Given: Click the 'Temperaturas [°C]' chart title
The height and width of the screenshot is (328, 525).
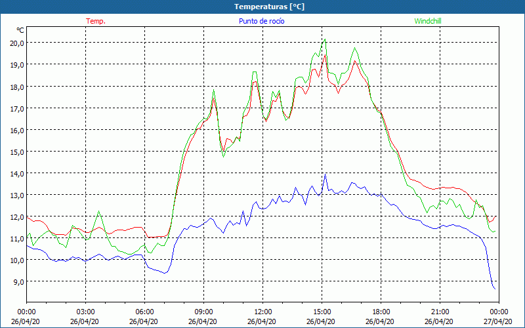Looking at the screenshot, I should (269, 7).
